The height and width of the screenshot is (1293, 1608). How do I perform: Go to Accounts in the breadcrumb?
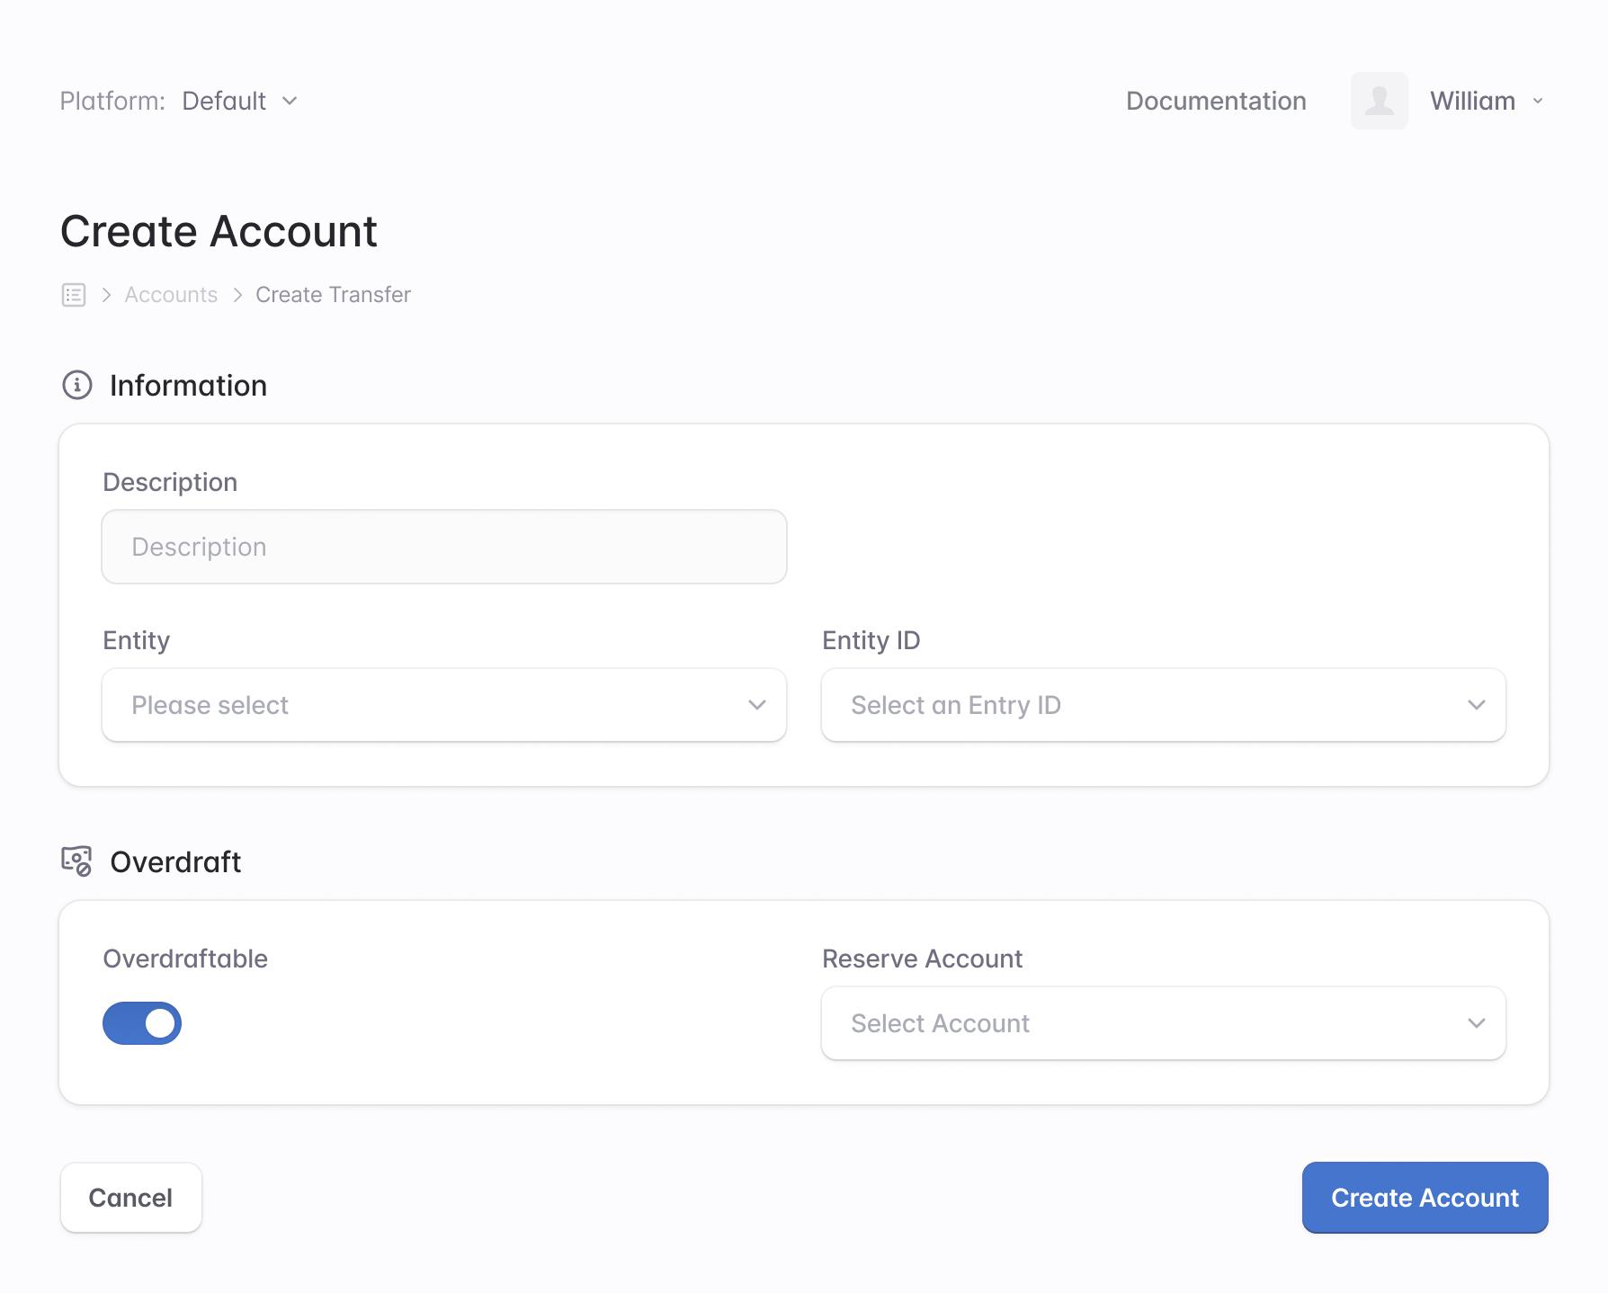click(x=171, y=295)
